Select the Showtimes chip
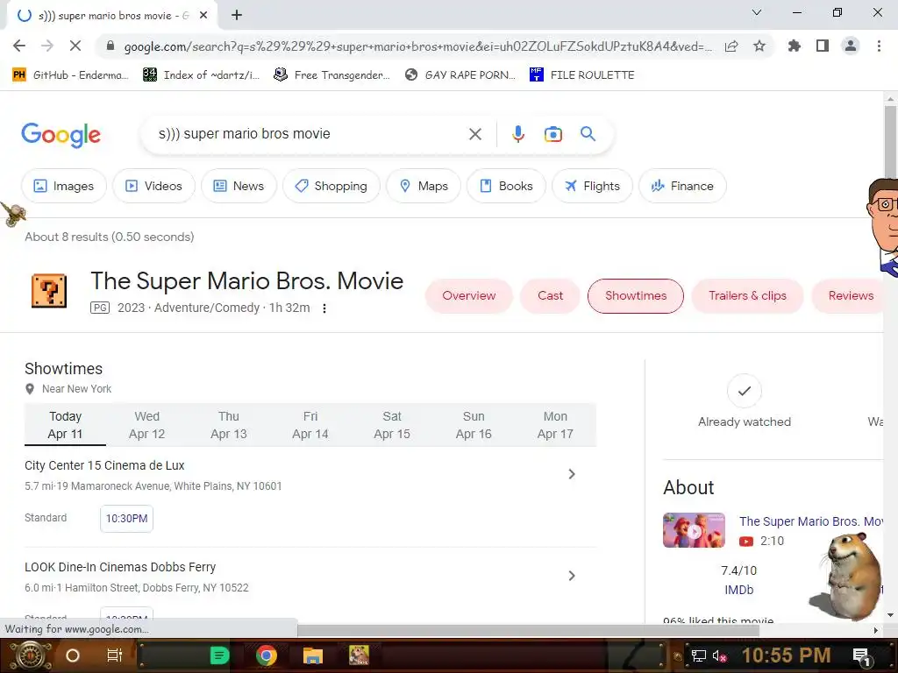 636,296
